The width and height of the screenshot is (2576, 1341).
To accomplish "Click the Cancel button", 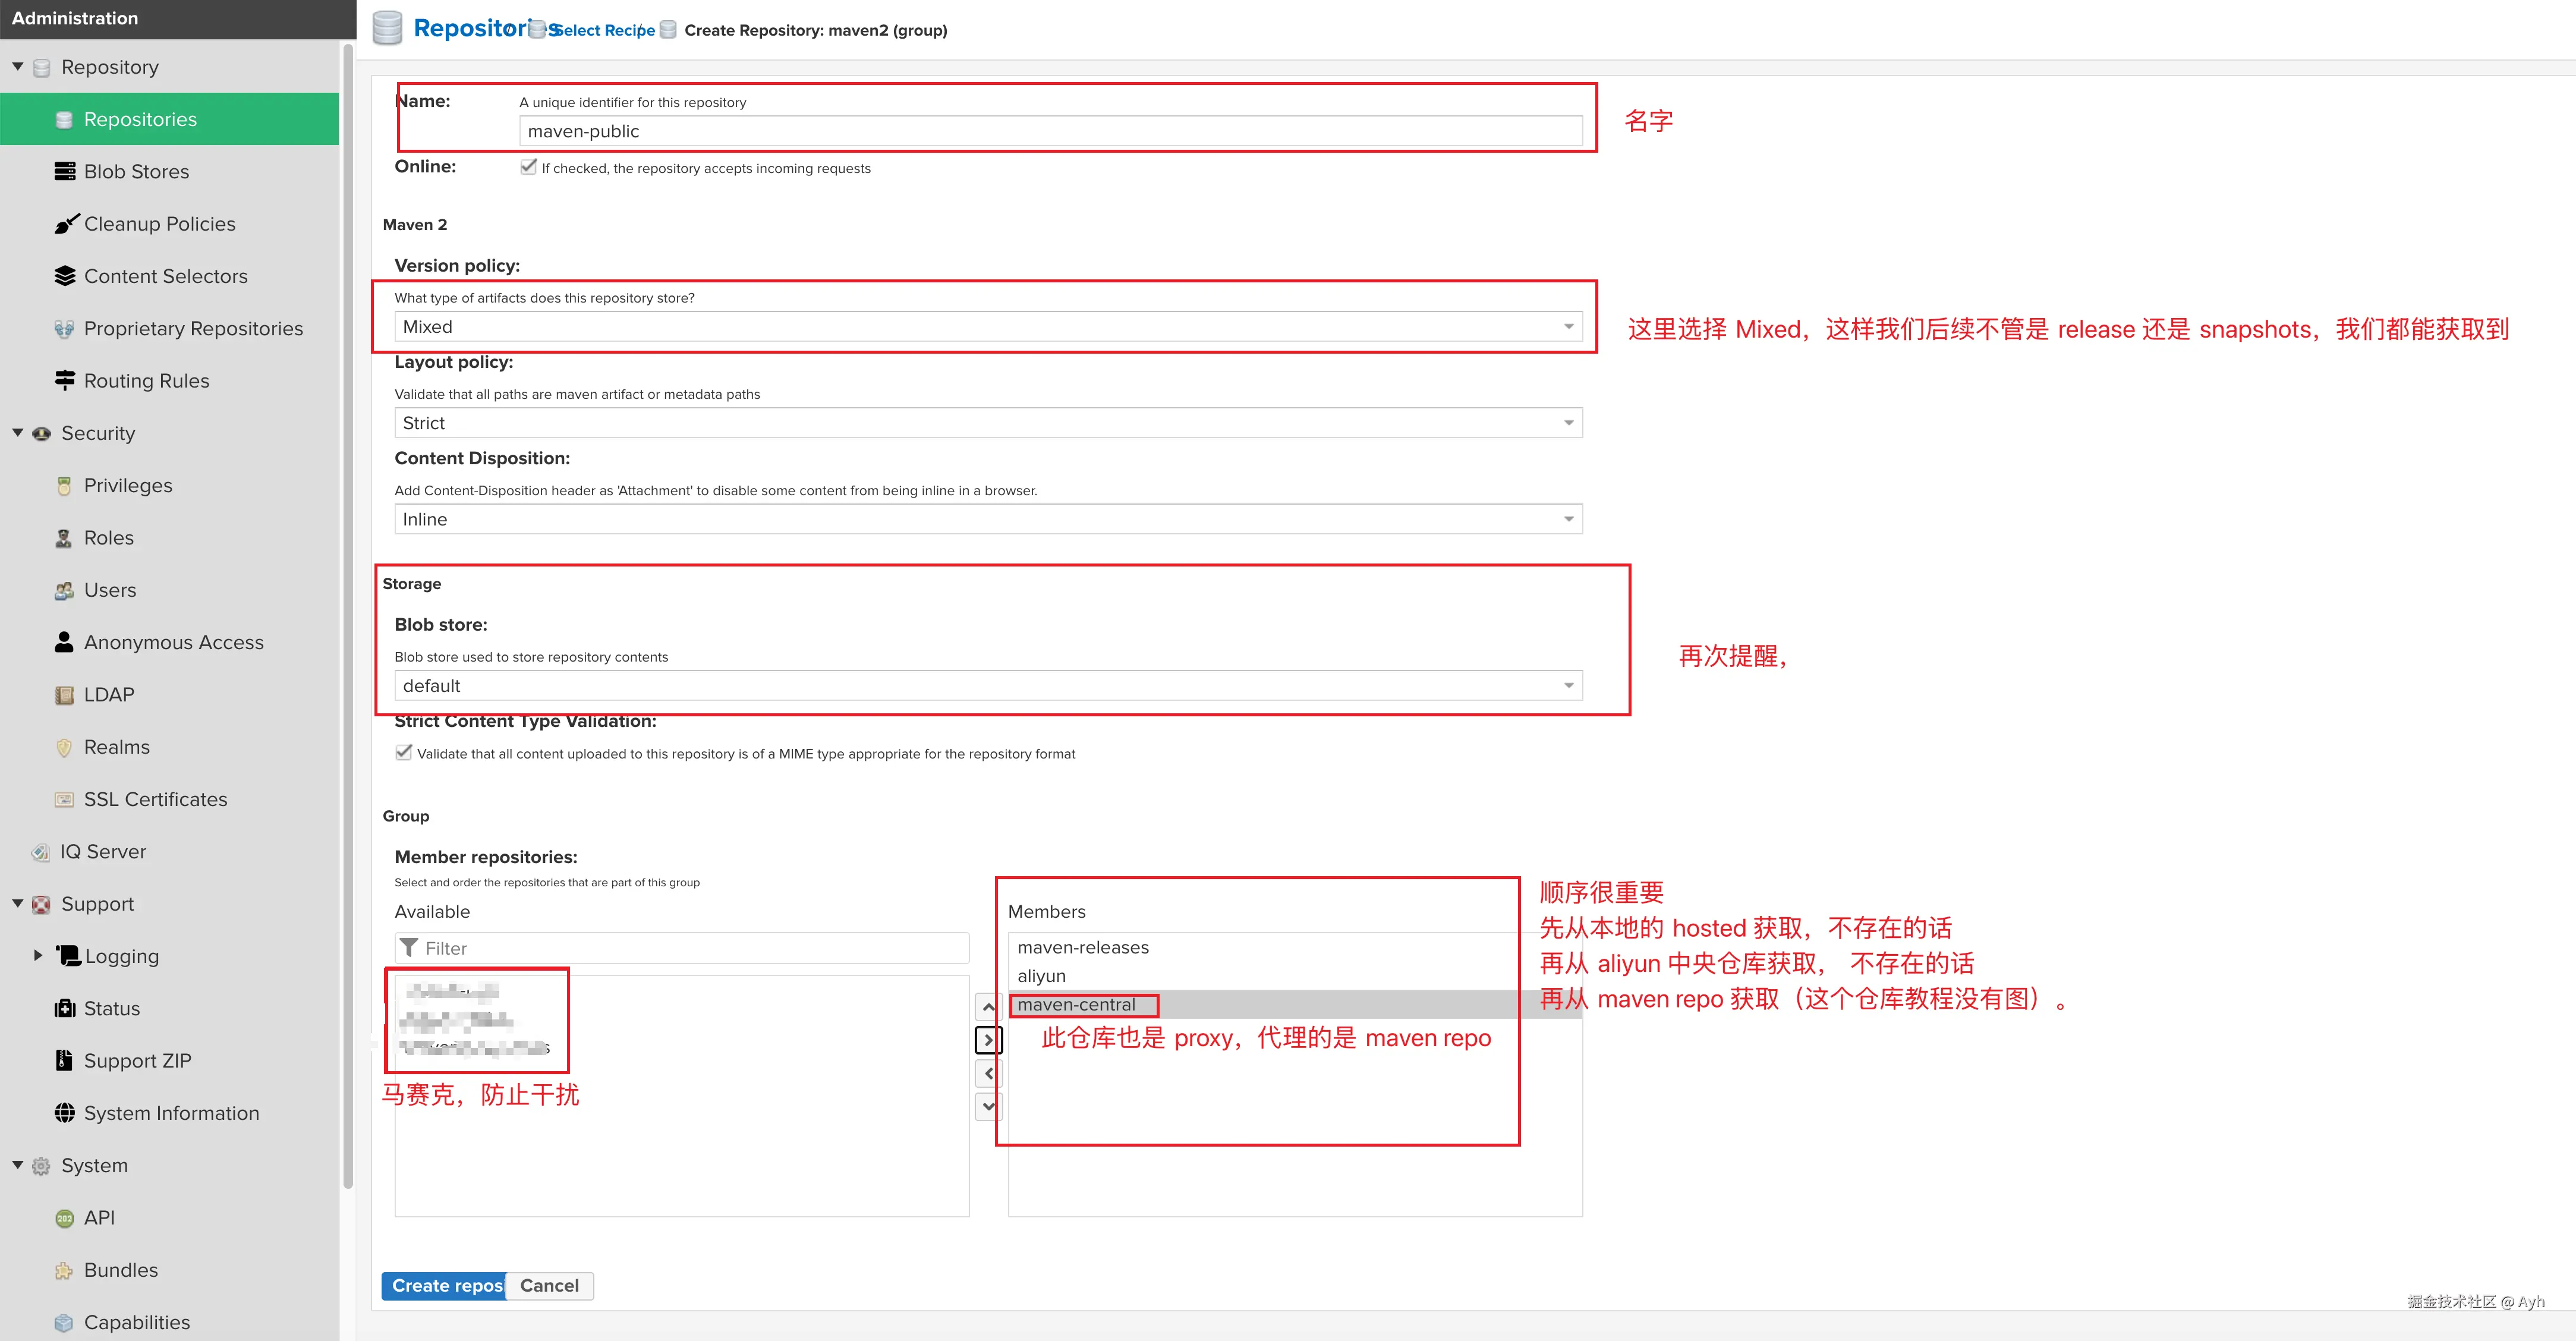I will click(x=549, y=1286).
